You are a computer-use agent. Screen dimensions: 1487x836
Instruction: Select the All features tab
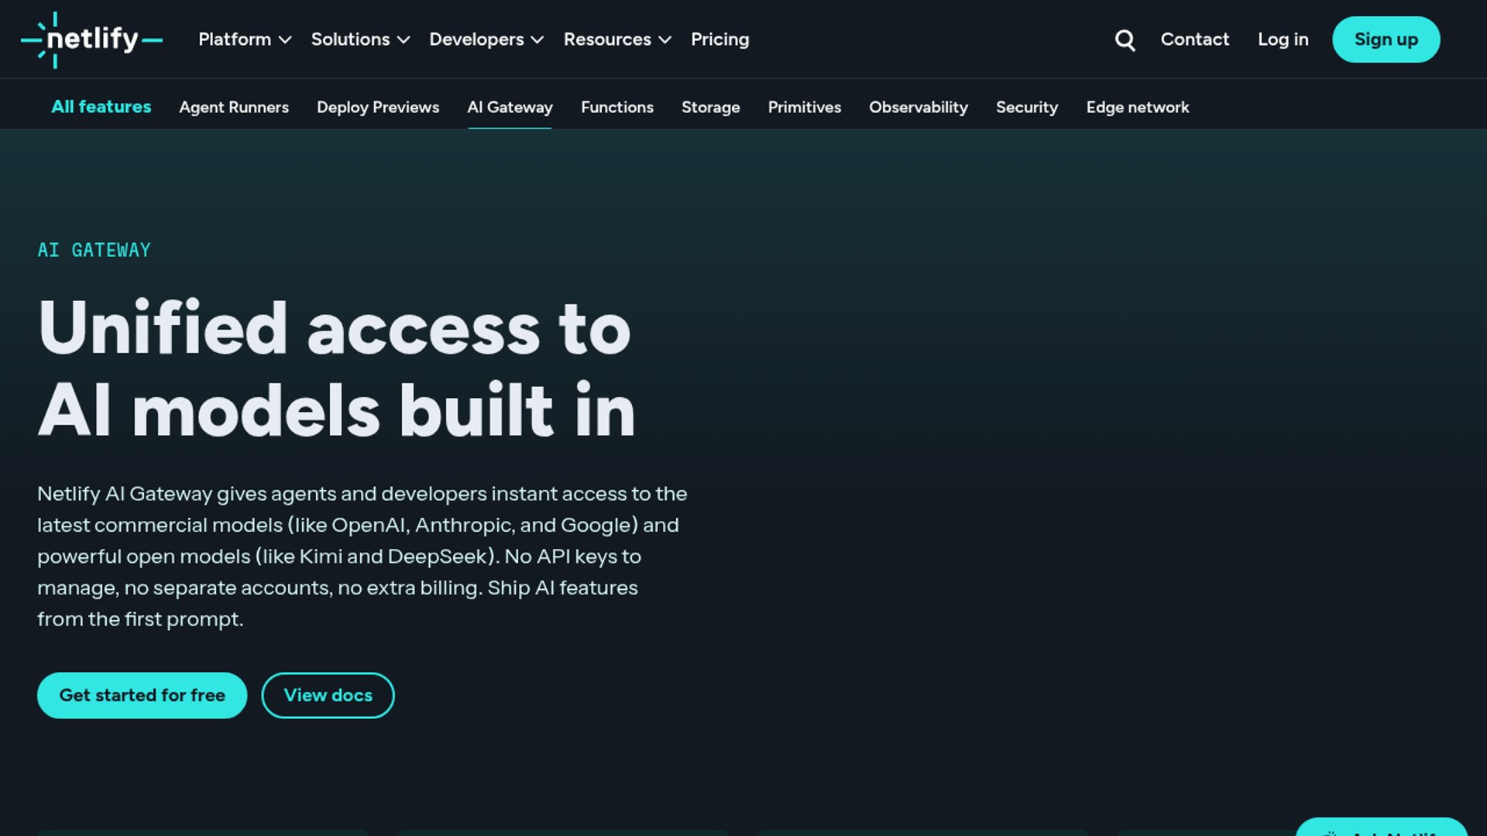click(x=101, y=107)
